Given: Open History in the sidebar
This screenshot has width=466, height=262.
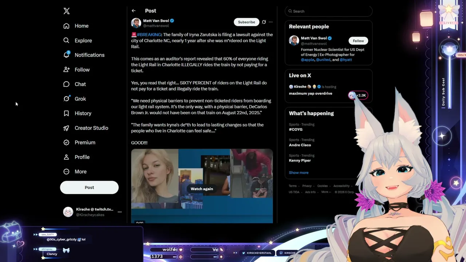Looking at the screenshot, I should tap(77, 113).
